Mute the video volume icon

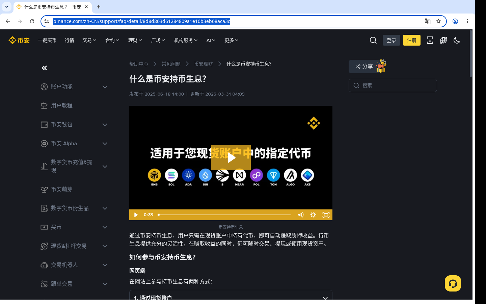coord(300,215)
